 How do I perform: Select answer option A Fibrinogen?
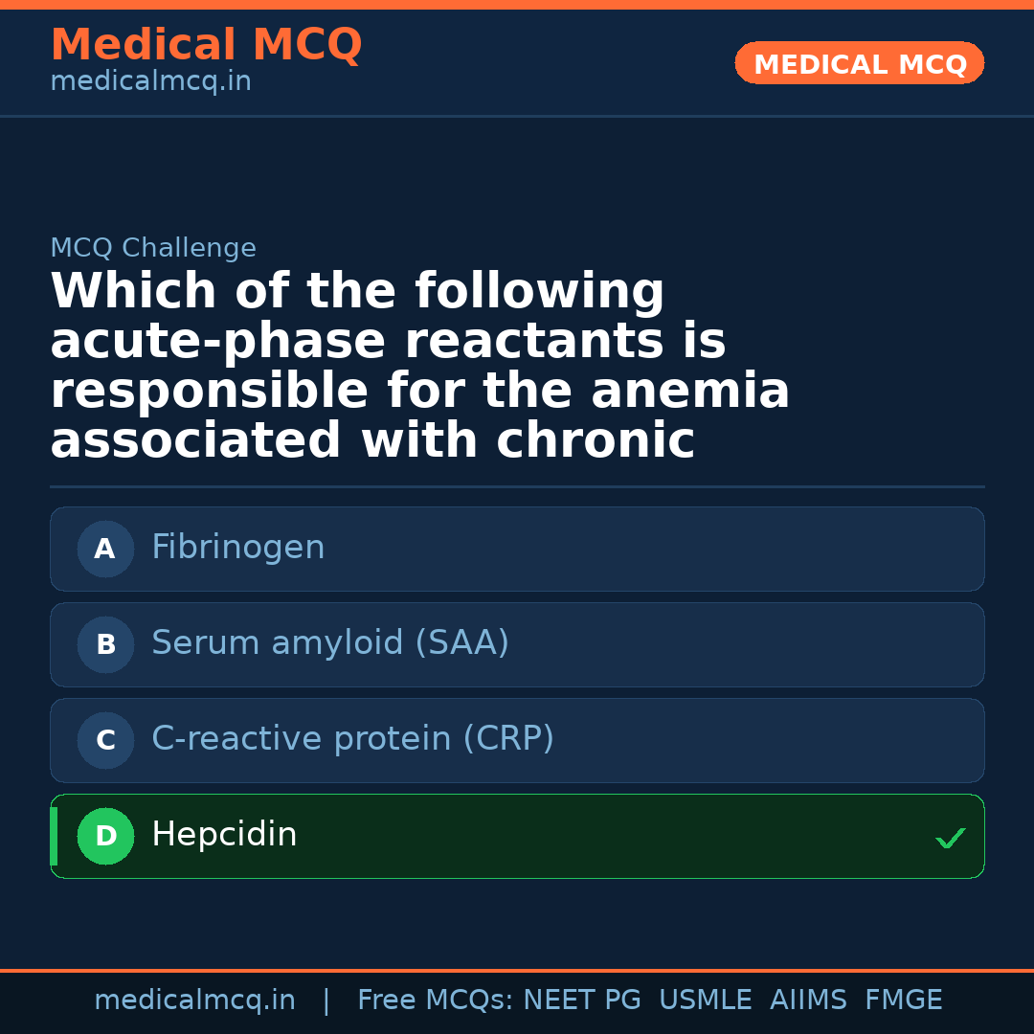tap(517, 549)
